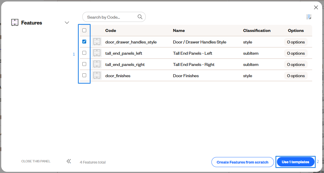Sort the list by the Code column
324x173 pixels.
(110, 30)
